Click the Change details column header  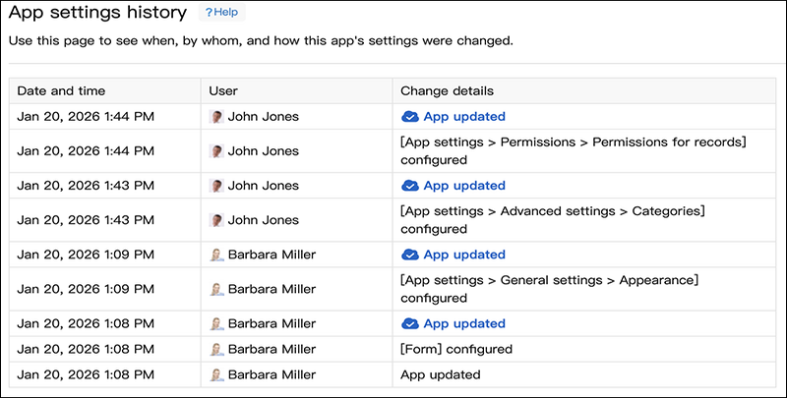447,90
